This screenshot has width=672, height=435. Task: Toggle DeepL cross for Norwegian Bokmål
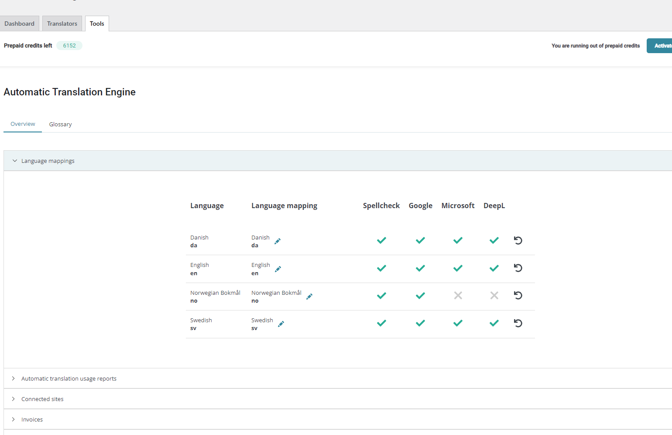click(494, 296)
